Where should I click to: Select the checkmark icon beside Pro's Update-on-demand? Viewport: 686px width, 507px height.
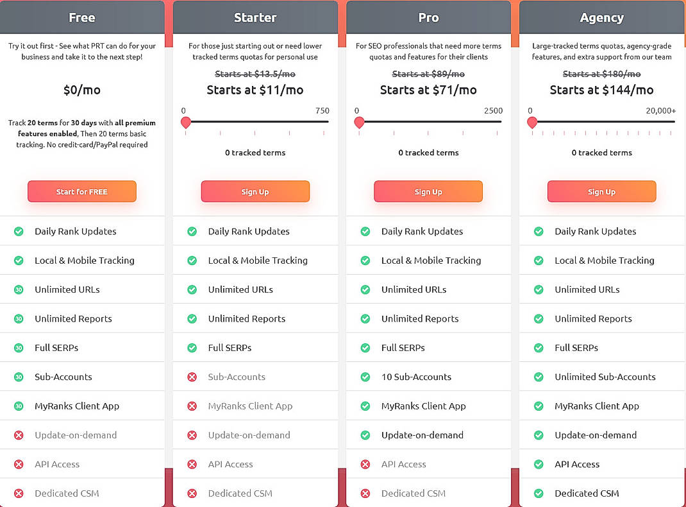365,434
